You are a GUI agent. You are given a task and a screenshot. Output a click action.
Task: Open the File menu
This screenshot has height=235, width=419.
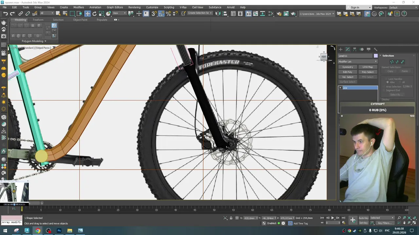point(5,7)
